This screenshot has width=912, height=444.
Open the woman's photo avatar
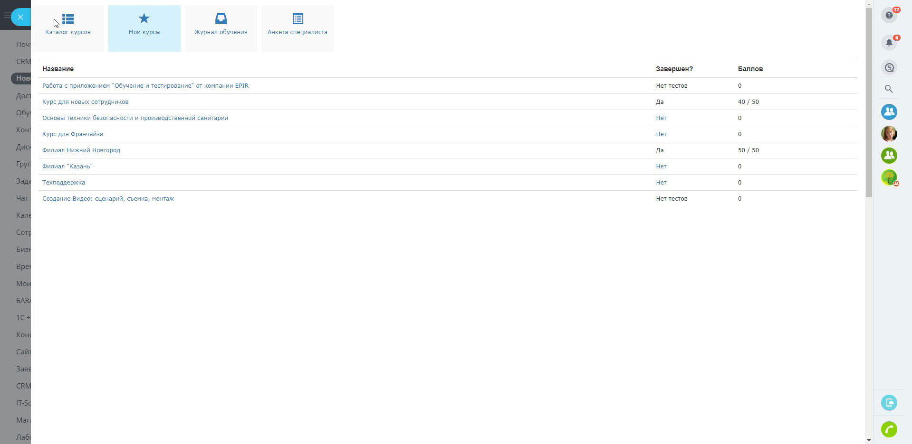889,134
